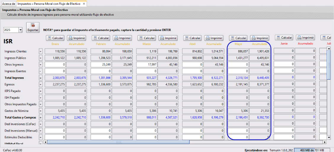The width and height of the screenshot is (334, 152).
Task: Click the Exportar icon button
Action: coord(33,28)
